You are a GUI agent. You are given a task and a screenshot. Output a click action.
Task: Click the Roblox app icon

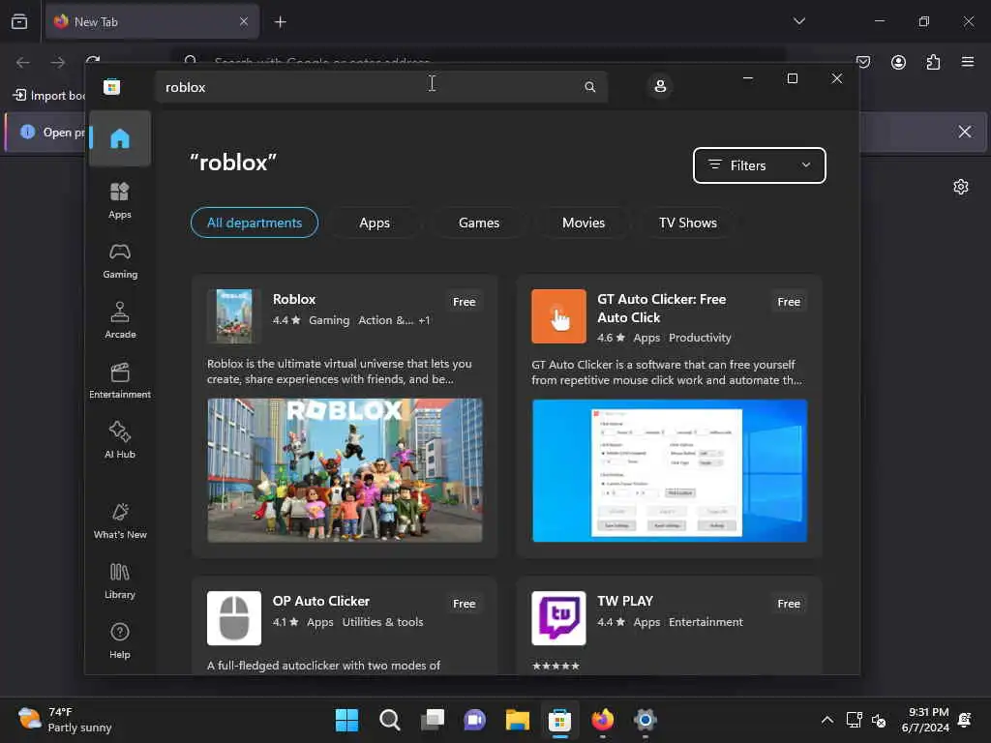[x=234, y=316]
